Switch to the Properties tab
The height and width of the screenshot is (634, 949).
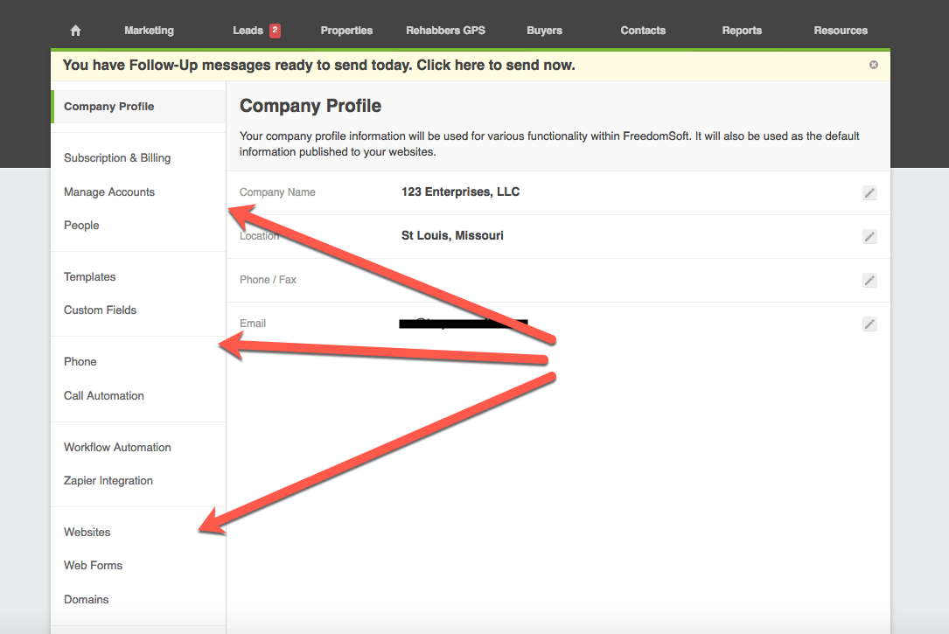click(x=346, y=31)
